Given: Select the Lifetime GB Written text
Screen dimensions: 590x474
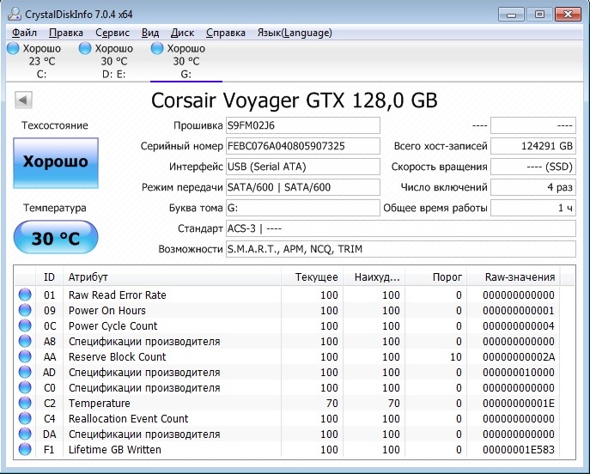Looking at the screenshot, I should [115, 450].
